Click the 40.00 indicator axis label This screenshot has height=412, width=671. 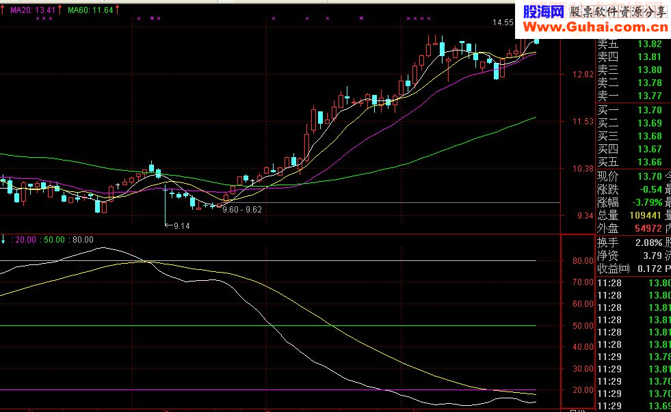[x=583, y=346]
